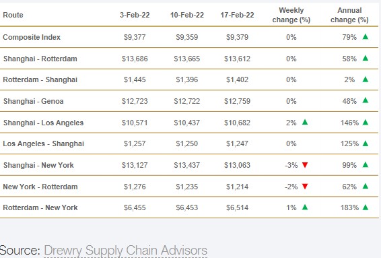Image resolution: width=381 pixels, height=258 pixels.
Task: Click the Weekly change (%) column header
Action: pyautogui.click(x=291, y=15)
